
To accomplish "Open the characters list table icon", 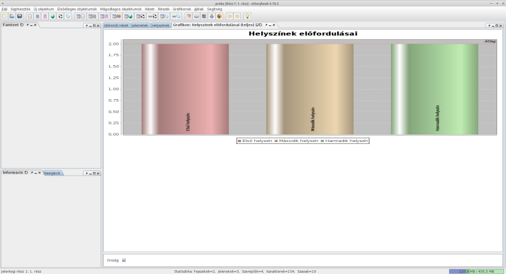I will point(104,16).
